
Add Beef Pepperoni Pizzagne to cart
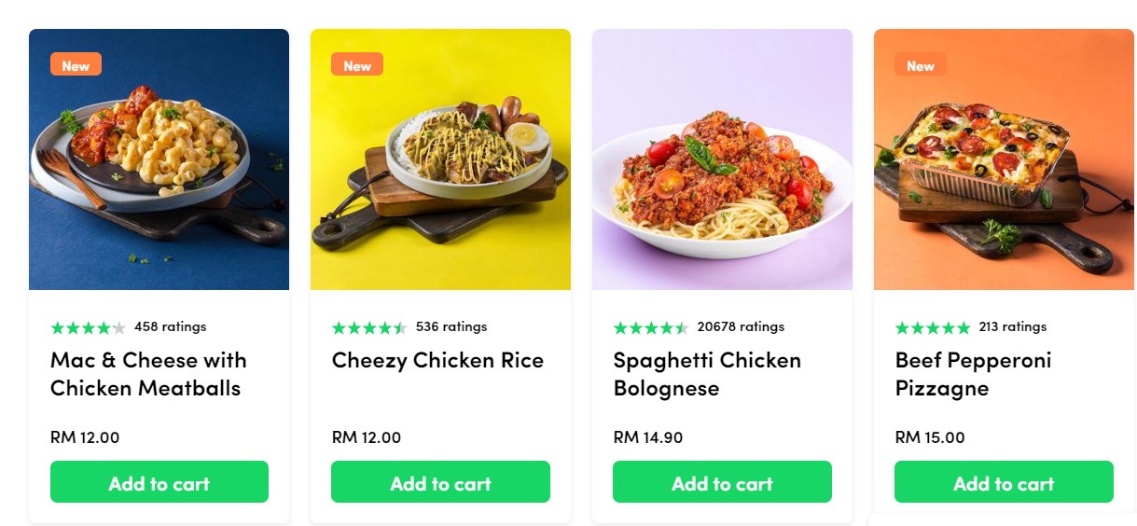[1004, 482]
